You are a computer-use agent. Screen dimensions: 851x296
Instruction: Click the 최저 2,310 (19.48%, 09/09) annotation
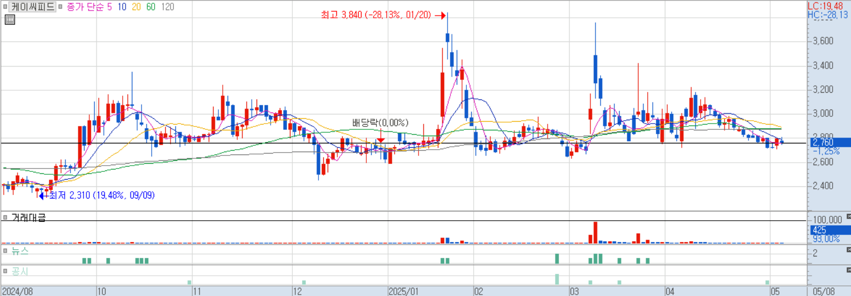(102, 196)
